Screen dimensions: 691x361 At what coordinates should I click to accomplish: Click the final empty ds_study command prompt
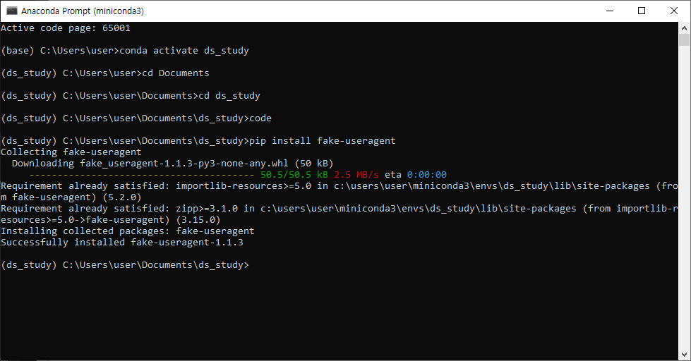point(125,265)
